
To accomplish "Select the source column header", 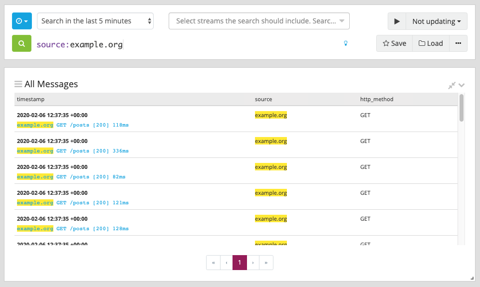I will (263, 99).
